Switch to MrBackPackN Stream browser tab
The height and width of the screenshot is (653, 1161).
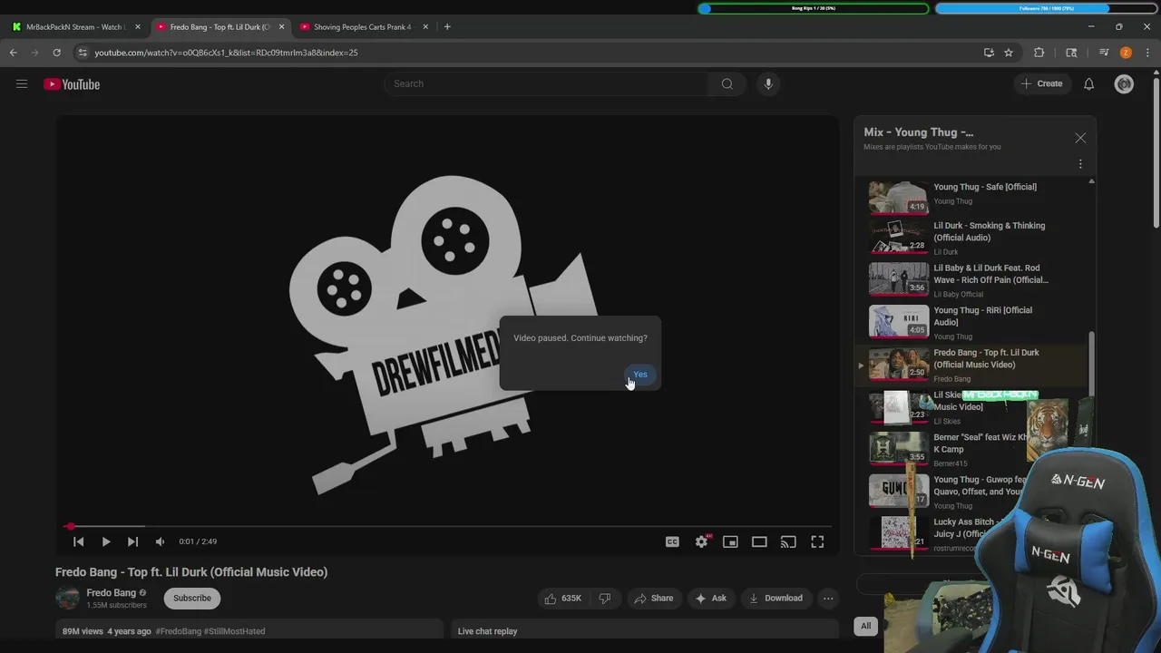pos(76,27)
